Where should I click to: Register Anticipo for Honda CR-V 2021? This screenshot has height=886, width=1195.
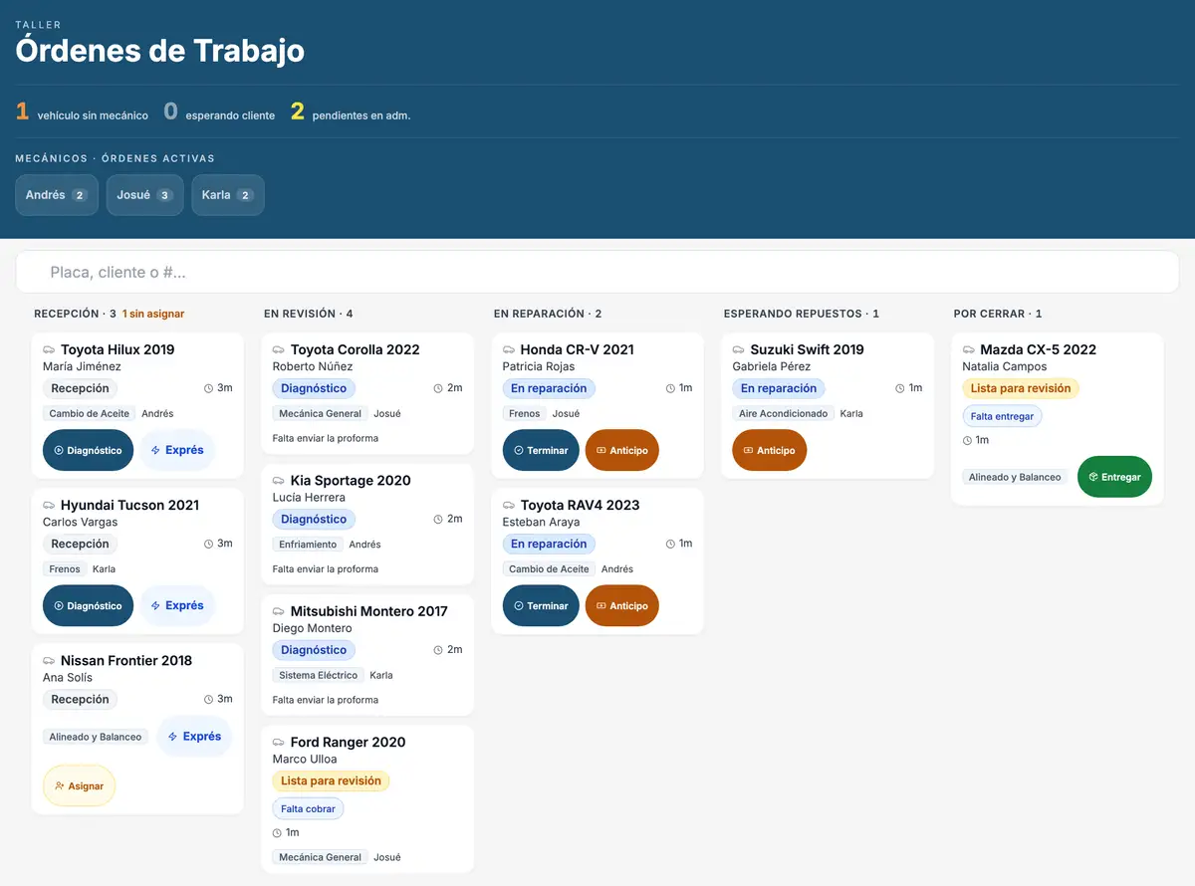tap(621, 450)
